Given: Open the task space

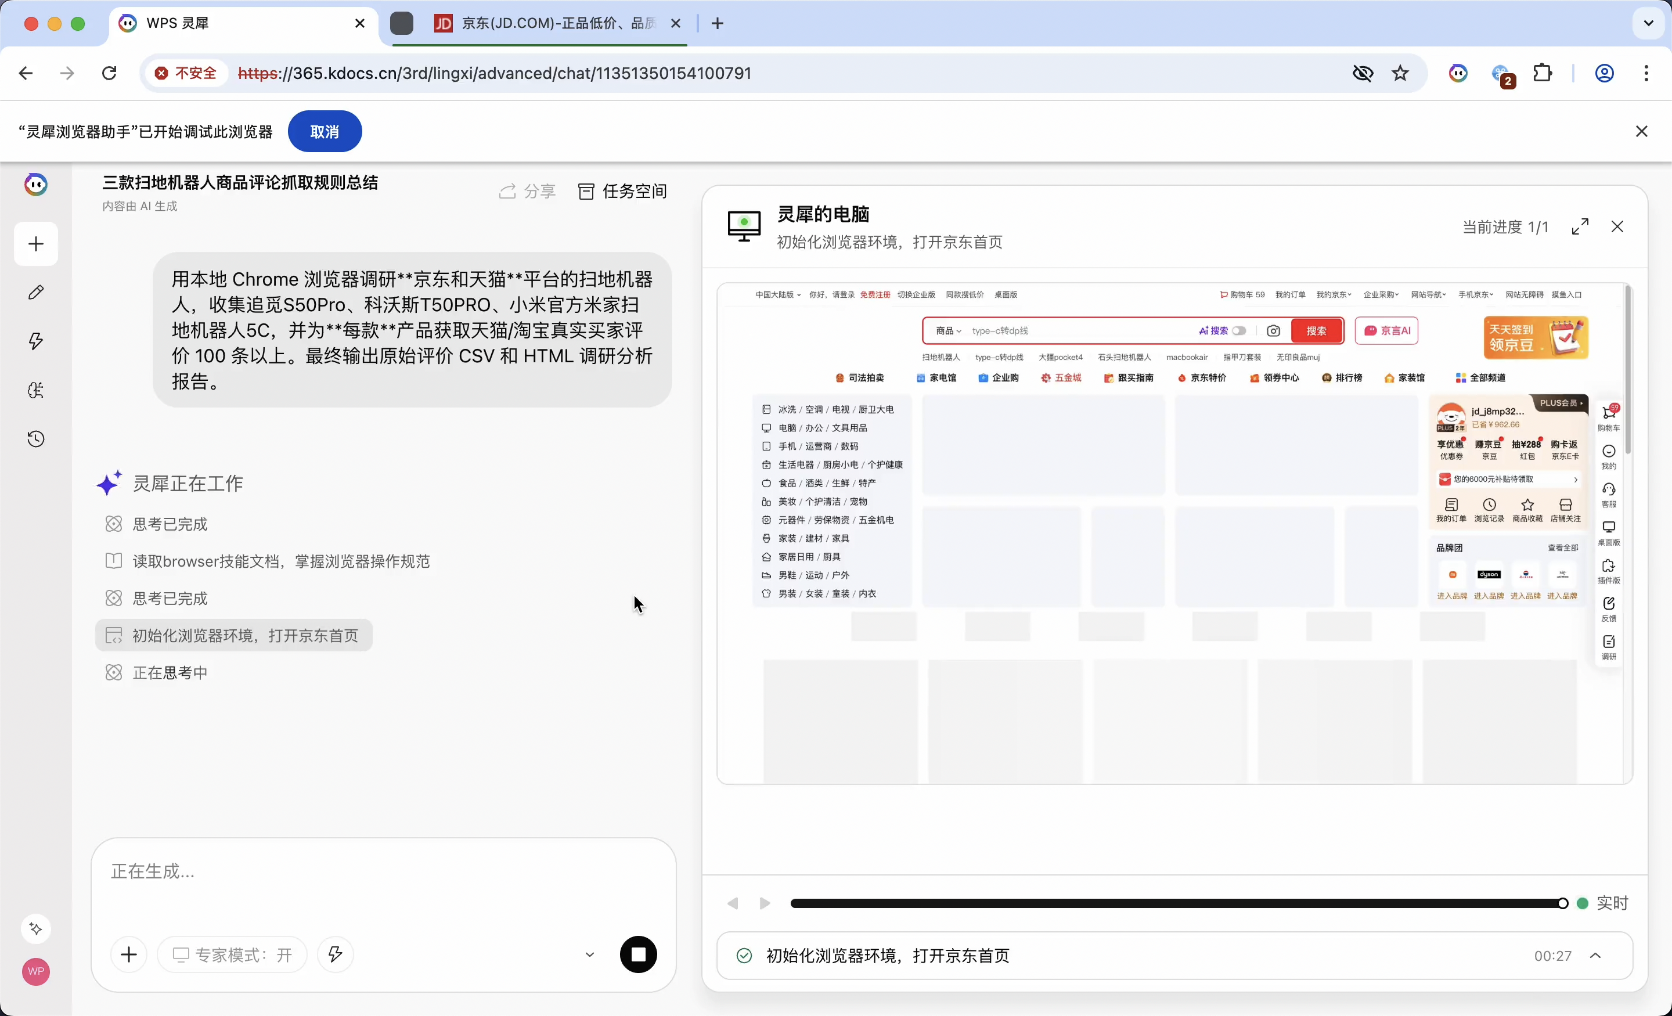Looking at the screenshot, I should coord(622,192).
